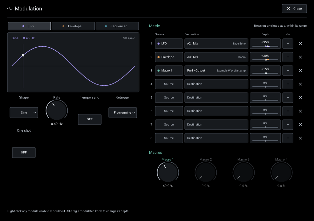
Task: Switch to the LFO tab
Action: point(29,26)
